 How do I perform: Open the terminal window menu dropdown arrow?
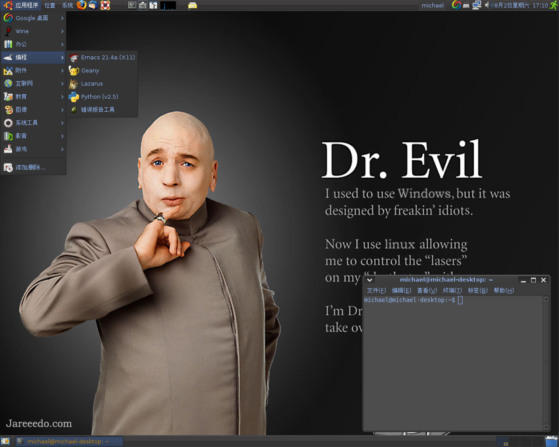[370, 280]
